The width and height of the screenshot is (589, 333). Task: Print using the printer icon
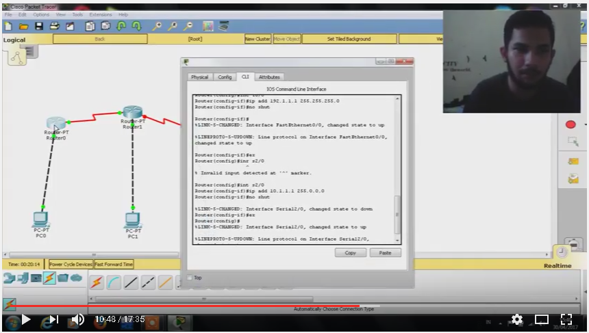point(55,26)
